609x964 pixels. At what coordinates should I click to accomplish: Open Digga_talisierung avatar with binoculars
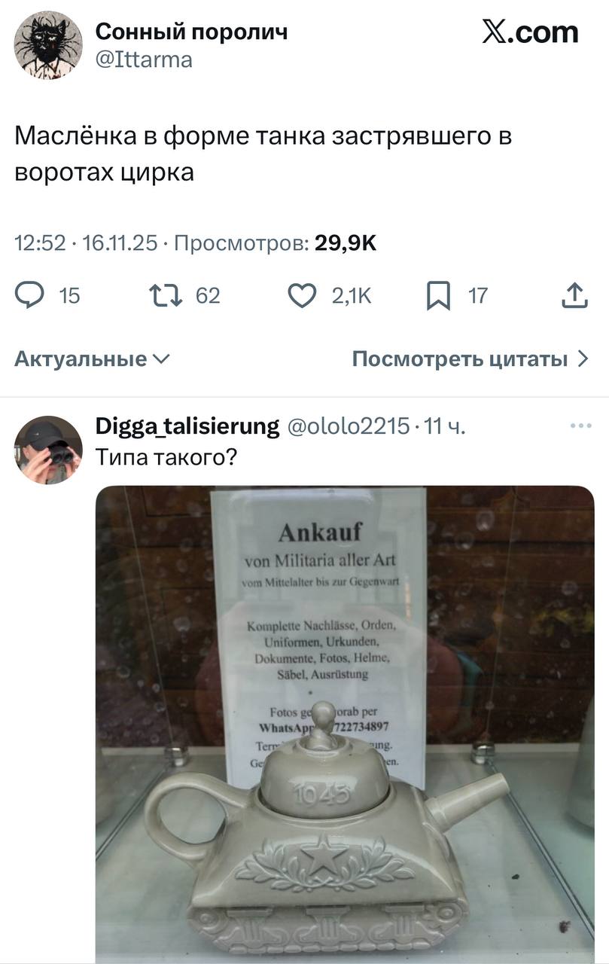click(x=48, y=450)
